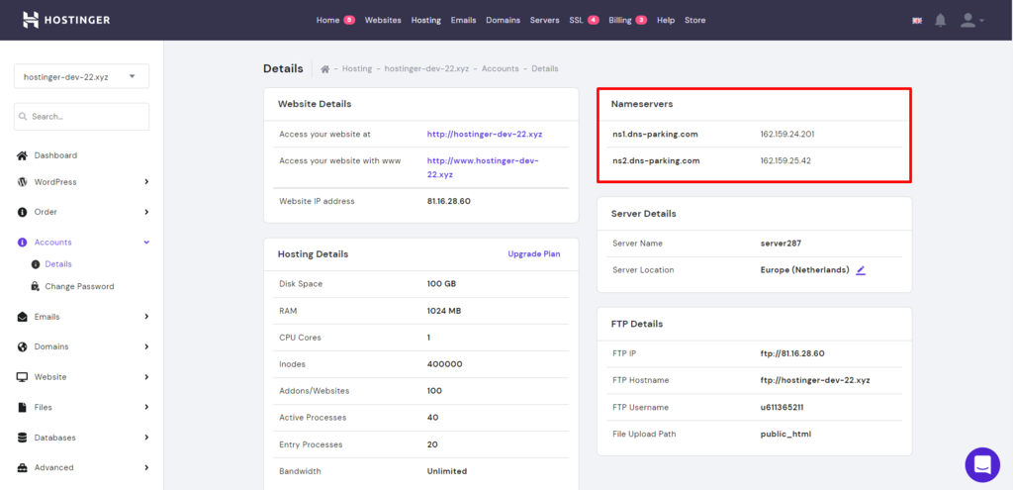Expand the Order chevron
This screenshot has height=490, width=1013.
[146, 212]
